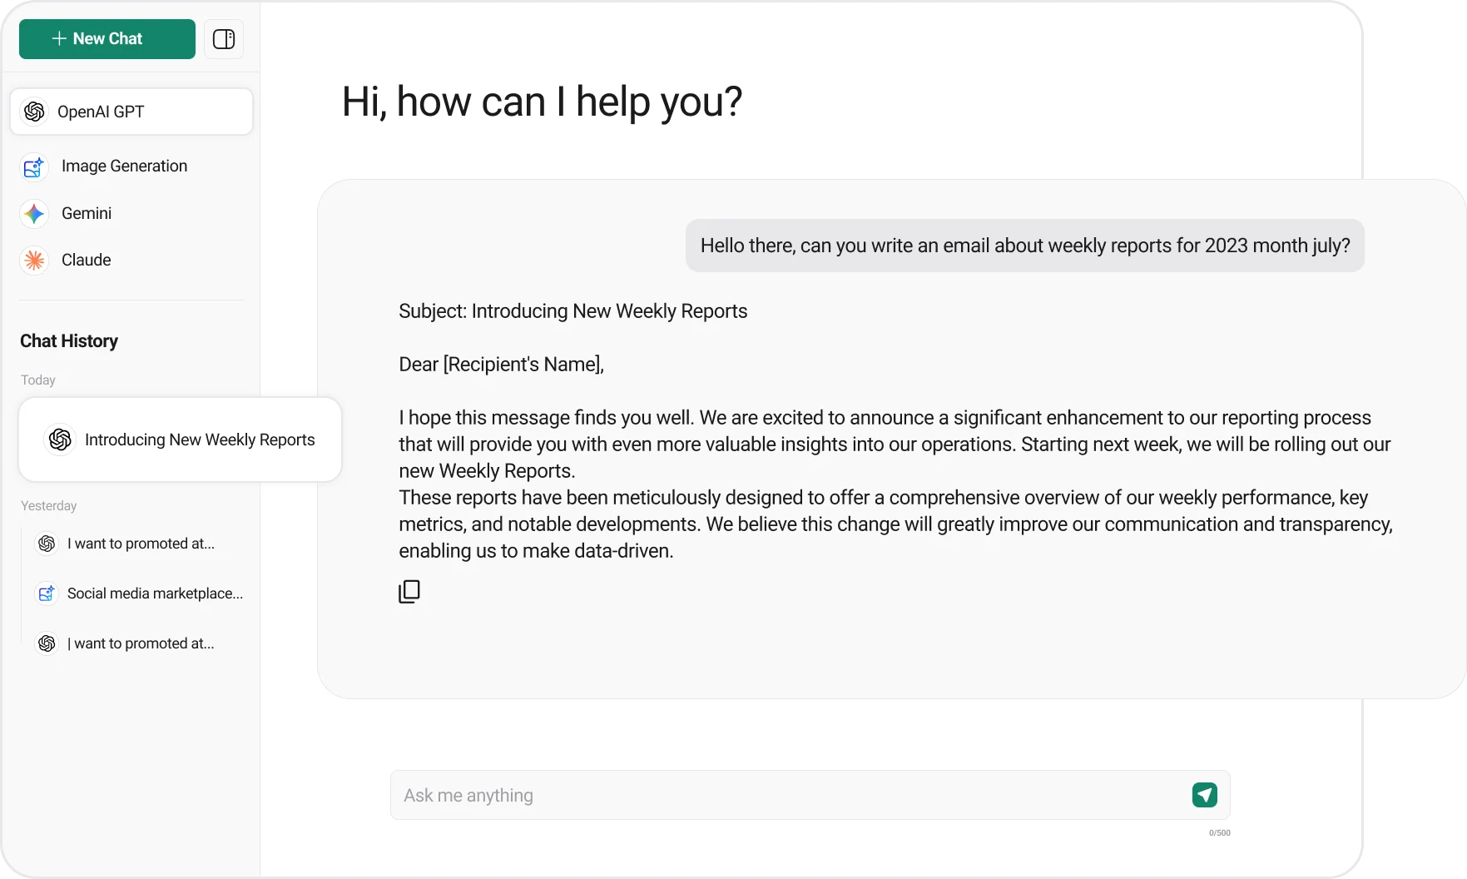1467x879 pixels.
Task: Open yesterday's first 'I want to promoted at' chat
Action: (x=141, y=543)
